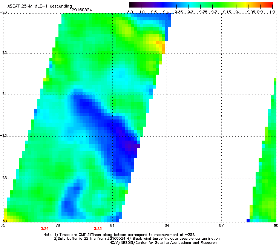
Task: Click the '-3.0' color scale label
Action: [x=129, y=12]
